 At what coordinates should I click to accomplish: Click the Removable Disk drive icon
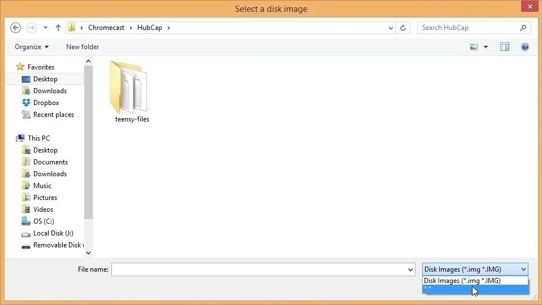tap(26, 247)
